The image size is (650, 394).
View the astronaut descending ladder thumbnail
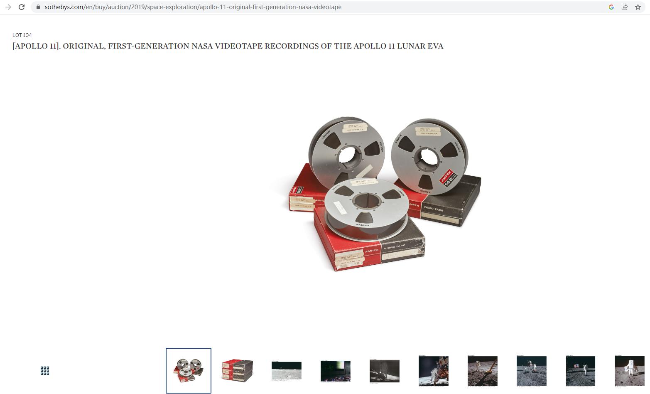pyautogui.click(x=434, y=371)
